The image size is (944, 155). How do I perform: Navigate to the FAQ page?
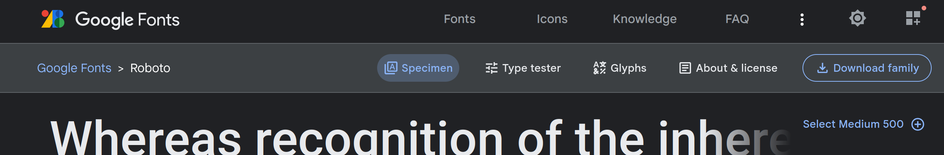737,19
